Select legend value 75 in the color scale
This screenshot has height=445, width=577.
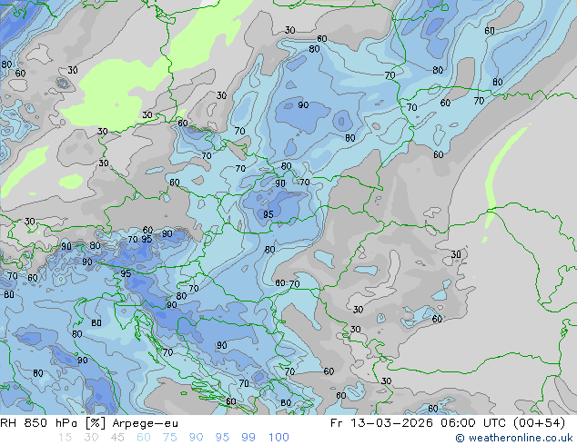(169, 438)
